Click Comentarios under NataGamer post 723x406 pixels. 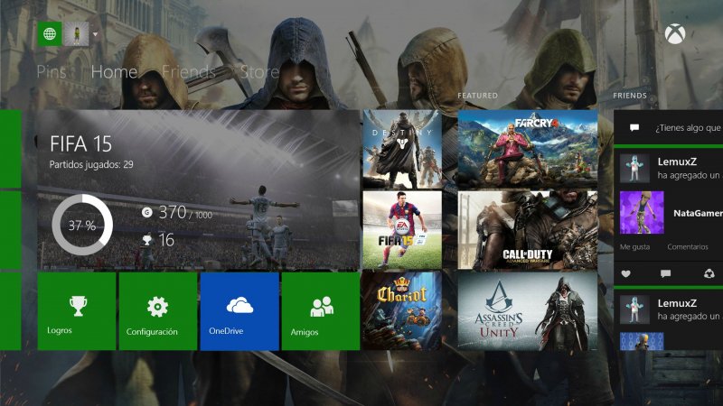[688, 246]
